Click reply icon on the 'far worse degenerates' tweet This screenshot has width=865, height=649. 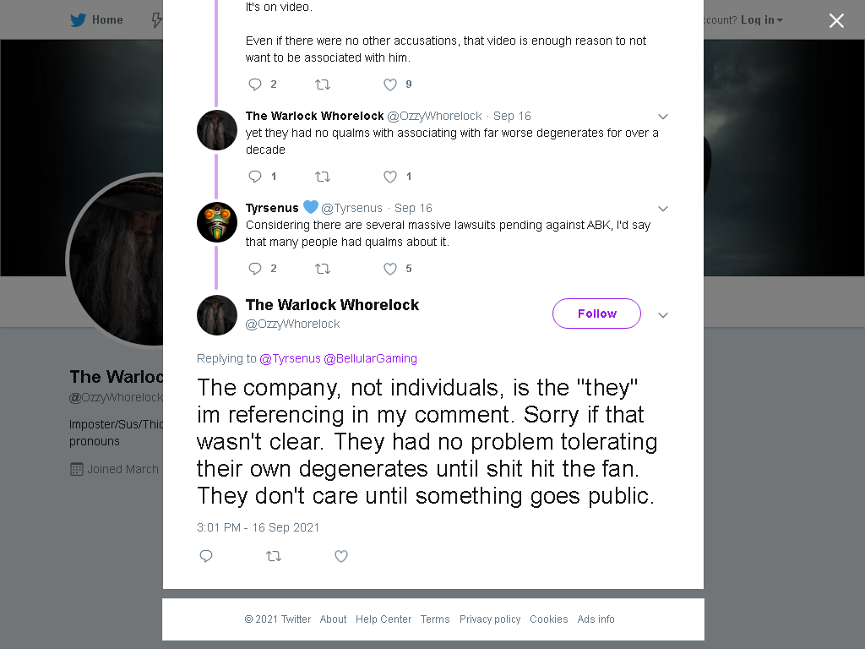pos(255,177)
